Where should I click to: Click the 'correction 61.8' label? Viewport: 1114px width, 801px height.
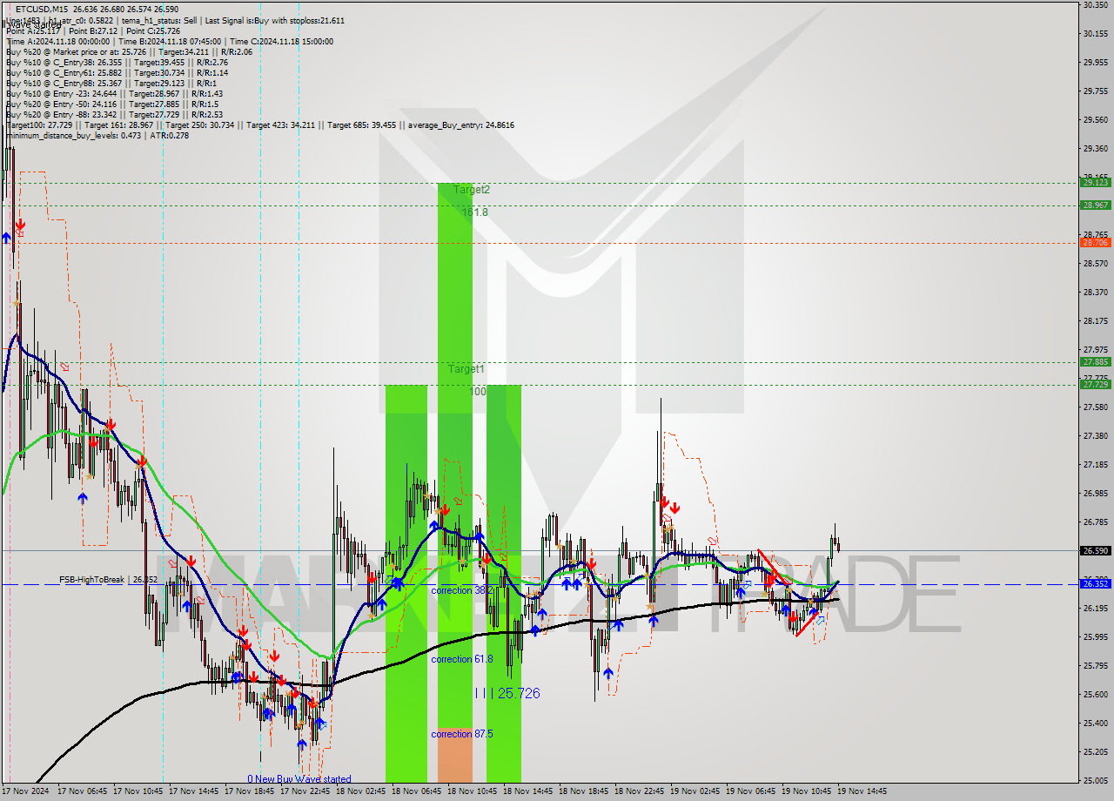pyautogui.click(x=461, y=659)
